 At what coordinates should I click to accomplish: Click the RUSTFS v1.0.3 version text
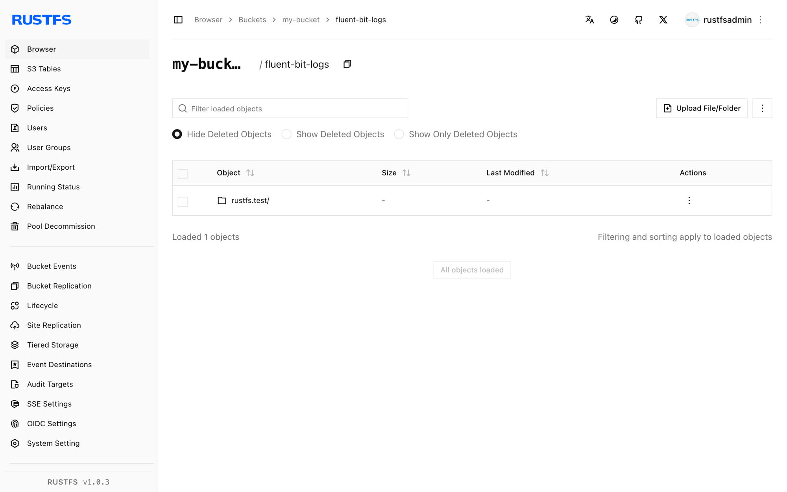coord(78,482)
